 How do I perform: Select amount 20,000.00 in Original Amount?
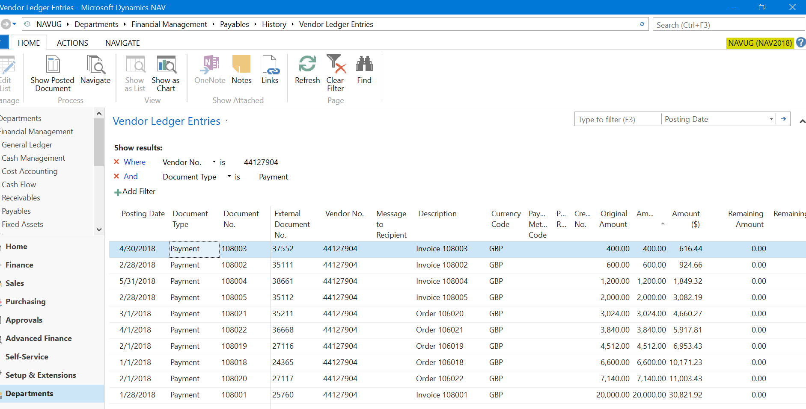(613, 395)
